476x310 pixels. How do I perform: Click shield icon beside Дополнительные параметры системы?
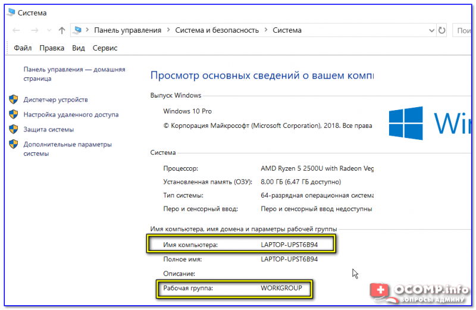coord(13,144)
